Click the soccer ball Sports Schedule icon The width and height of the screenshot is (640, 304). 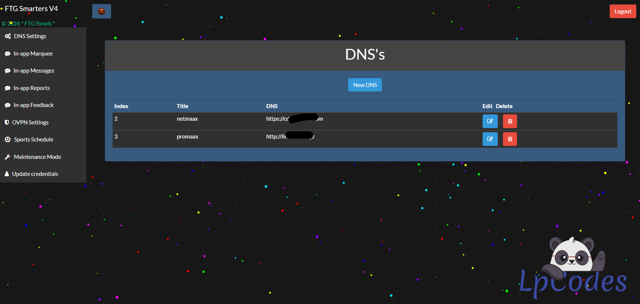pos(7,140)
